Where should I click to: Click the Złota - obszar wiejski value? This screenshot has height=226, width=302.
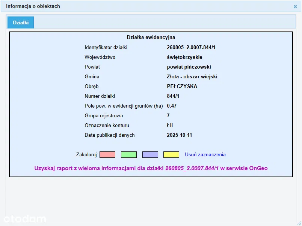click(x=192, y=77)
